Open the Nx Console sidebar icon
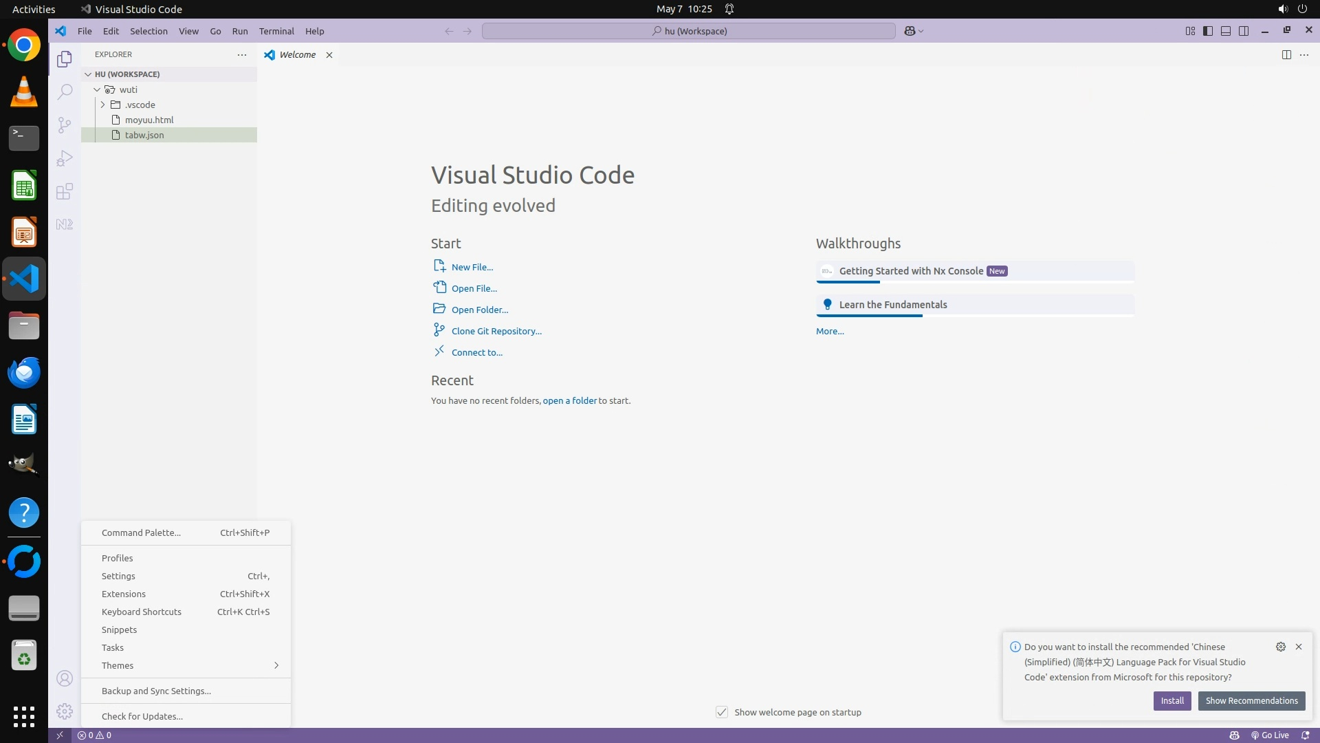1320x743 pixels. [65, 224]
